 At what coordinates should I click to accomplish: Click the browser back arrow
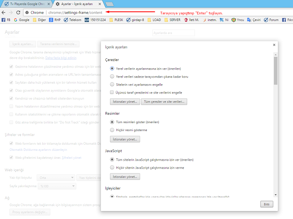(3, 13)
